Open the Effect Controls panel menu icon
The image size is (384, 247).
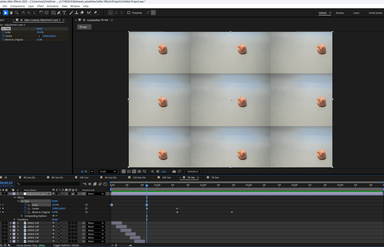[x=63, y=20]
